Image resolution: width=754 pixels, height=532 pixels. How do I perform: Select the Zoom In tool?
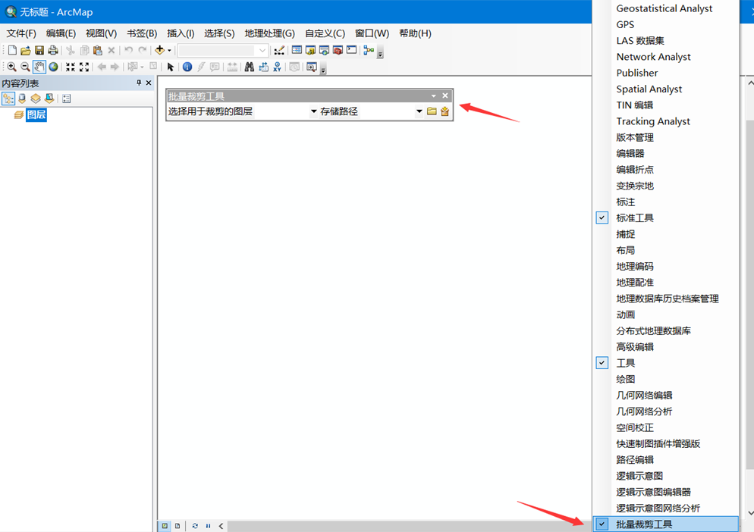(12, 67)
